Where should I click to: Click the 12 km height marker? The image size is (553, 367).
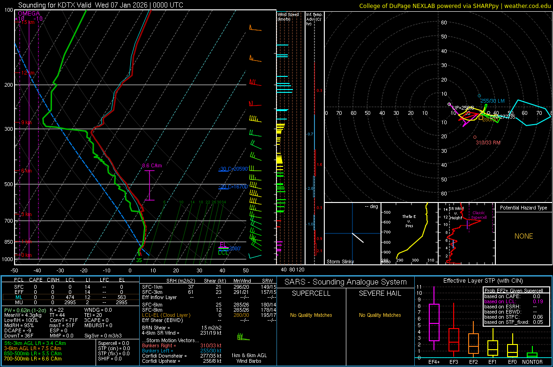28,73
